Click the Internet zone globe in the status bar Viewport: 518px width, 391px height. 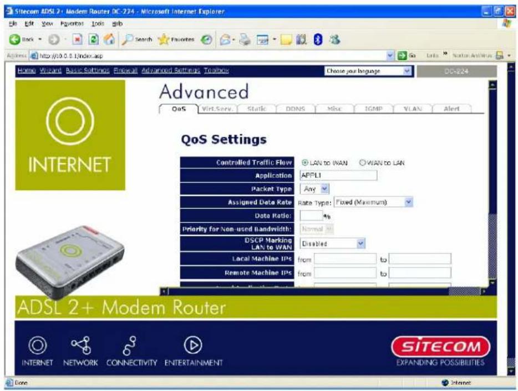445,383
